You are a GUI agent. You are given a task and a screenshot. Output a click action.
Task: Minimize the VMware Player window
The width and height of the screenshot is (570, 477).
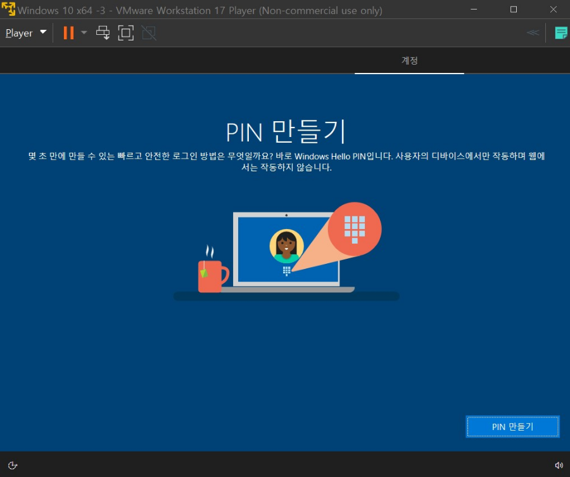point(474,10)
